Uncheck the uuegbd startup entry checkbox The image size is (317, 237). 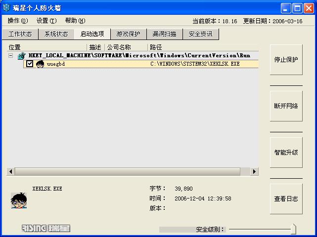[x=30, y=64]
